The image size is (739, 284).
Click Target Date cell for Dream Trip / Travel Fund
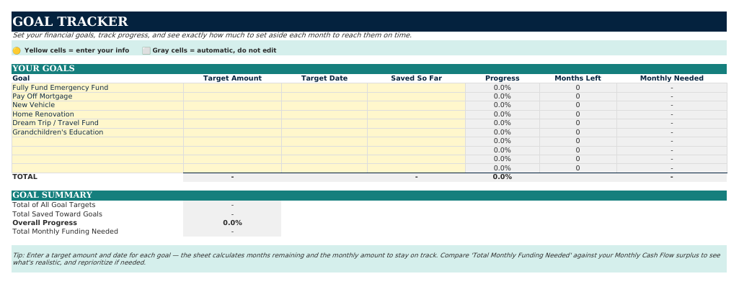[x=324, y=123]
